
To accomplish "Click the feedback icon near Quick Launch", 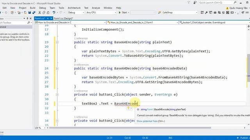I will (x=195, y=3).
